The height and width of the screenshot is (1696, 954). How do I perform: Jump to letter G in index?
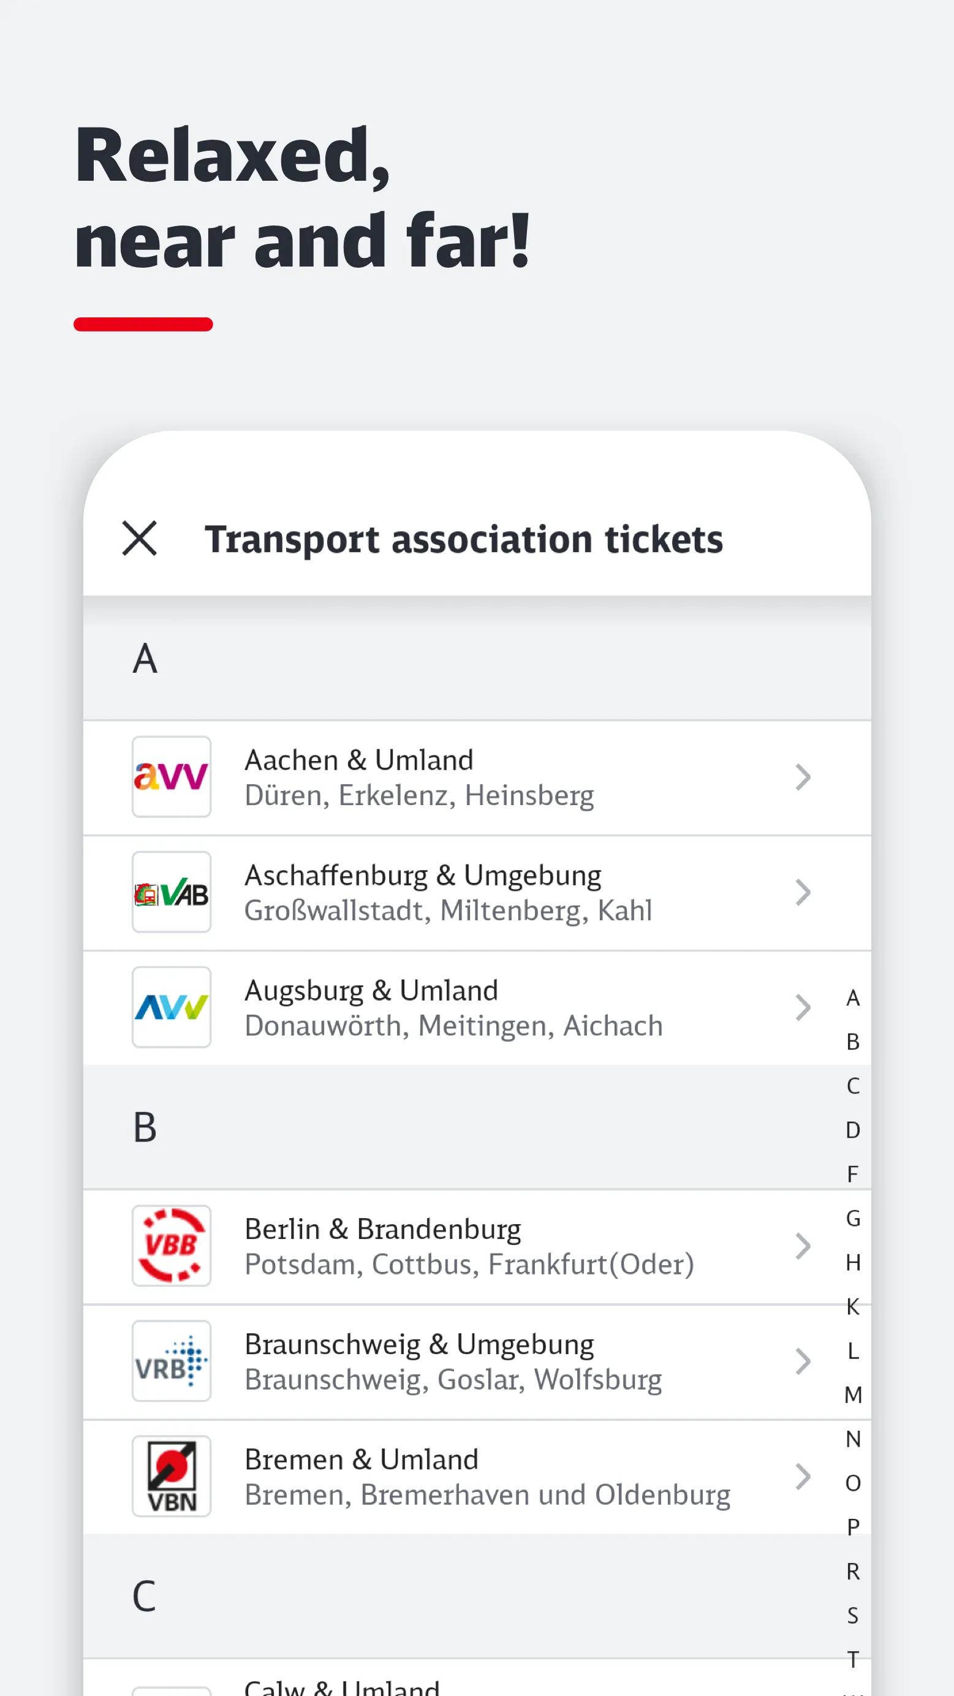(x=853, y=1218)
